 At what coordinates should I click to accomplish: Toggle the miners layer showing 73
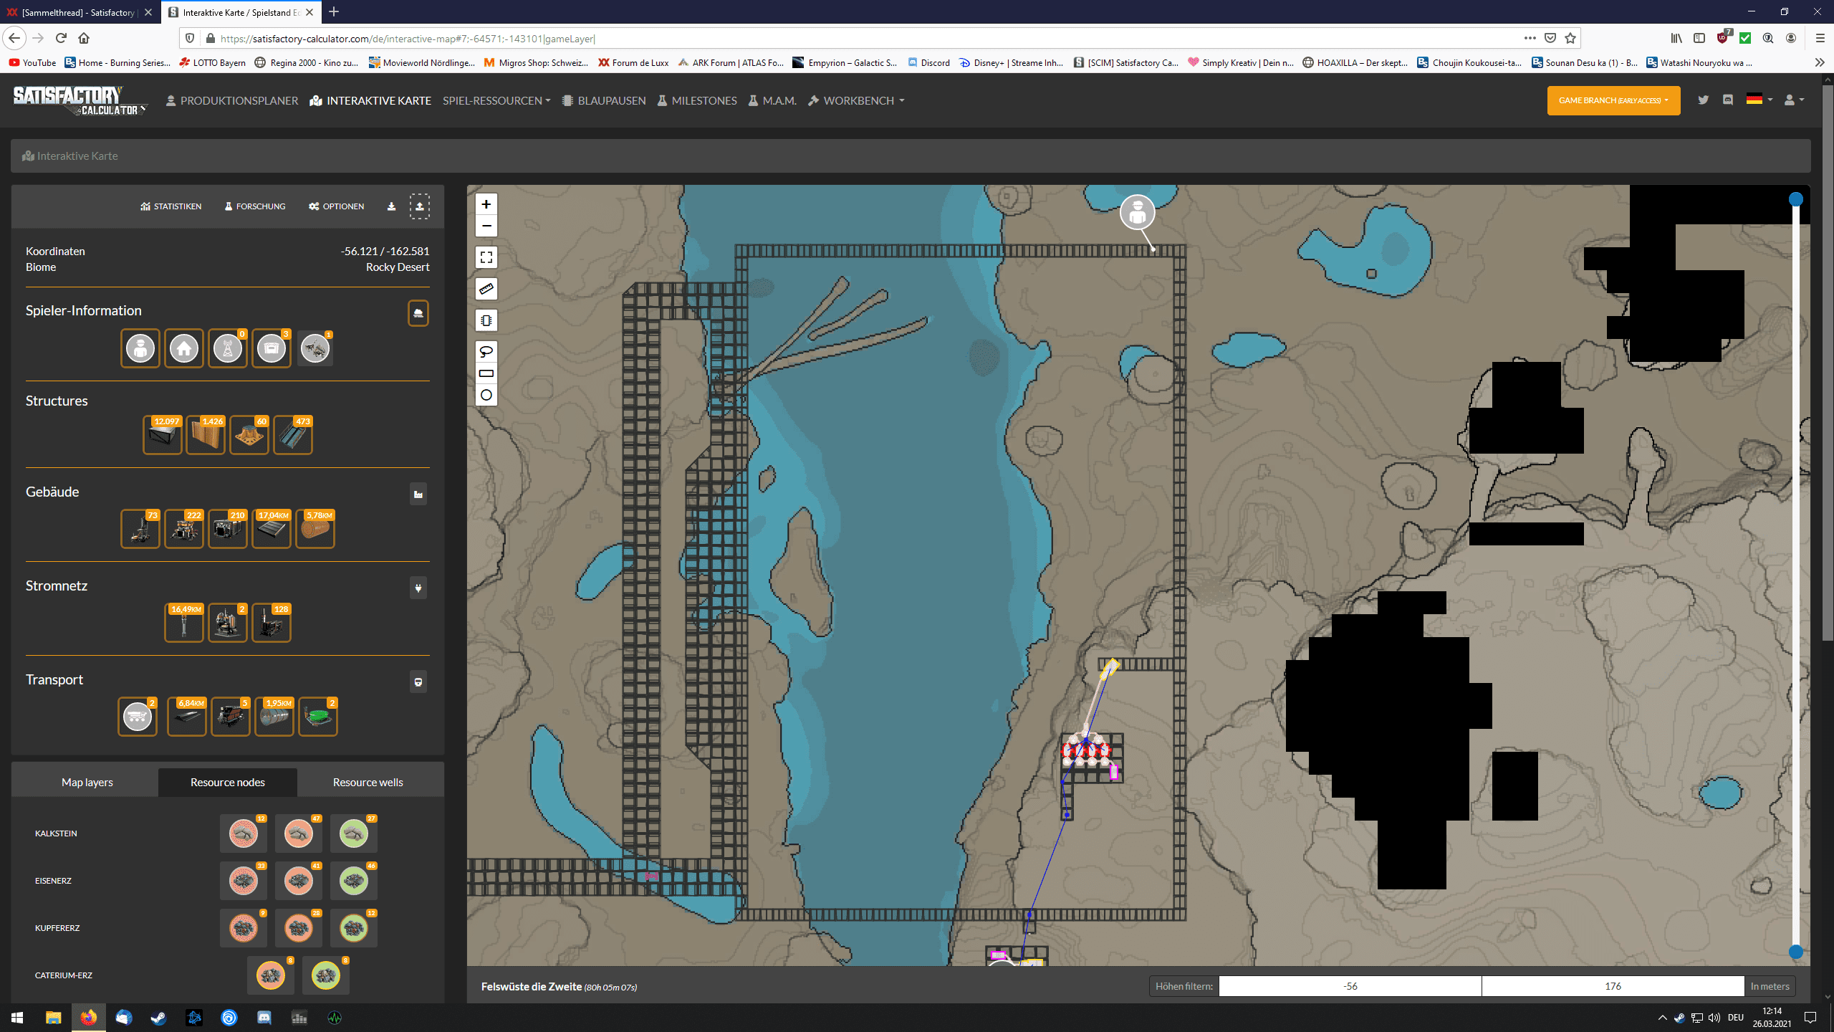[x=140, y=529]
